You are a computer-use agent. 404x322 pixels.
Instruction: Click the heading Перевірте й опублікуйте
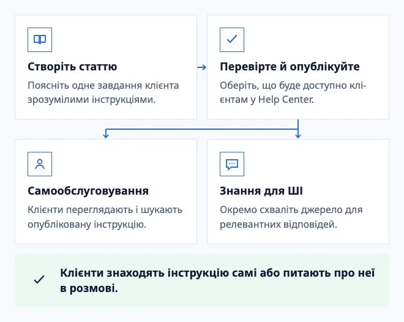tap(290, 67)
